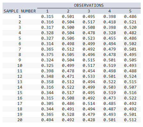Click 0.517 in sample 2 row

pyautogui.click(x=89, y=22)
